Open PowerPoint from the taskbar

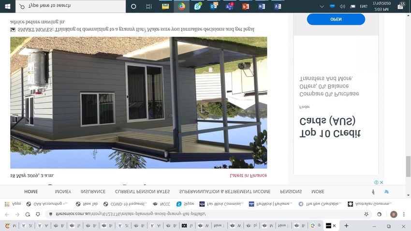(246, 6)
